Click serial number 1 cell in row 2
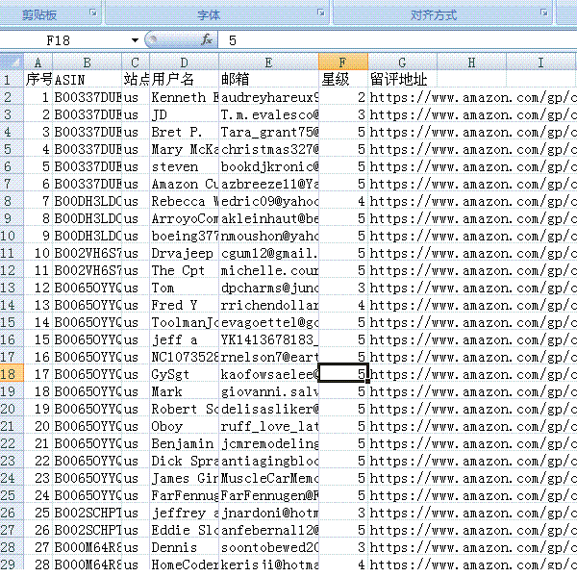This screenshot has height=577, width=577. click(38, 97)
